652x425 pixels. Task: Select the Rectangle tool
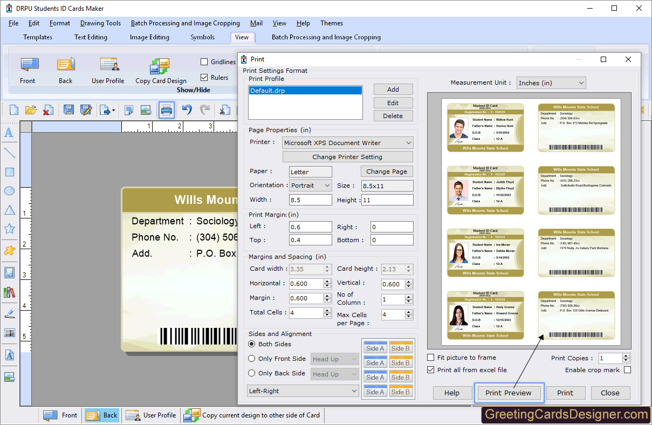pyautogui.click(x=9, y=172)
